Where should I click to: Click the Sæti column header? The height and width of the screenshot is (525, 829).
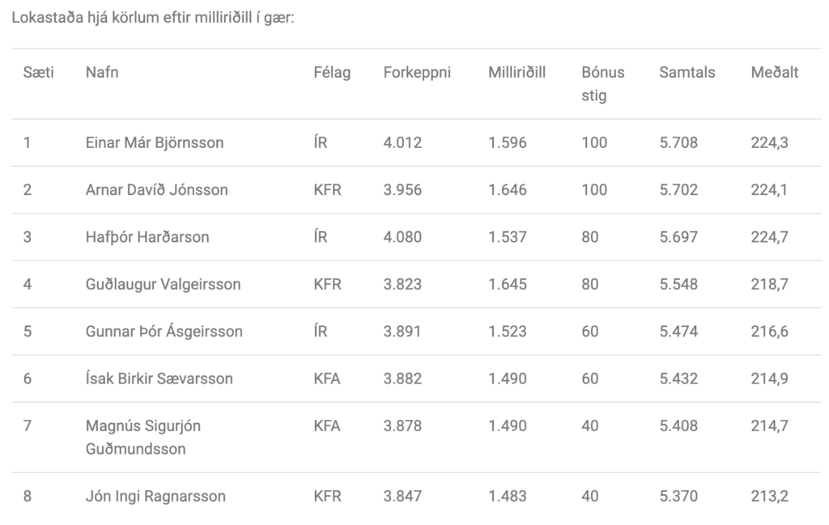point(39,72)
